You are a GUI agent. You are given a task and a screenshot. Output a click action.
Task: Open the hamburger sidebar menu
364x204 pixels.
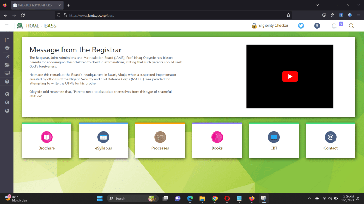(6, 26)
